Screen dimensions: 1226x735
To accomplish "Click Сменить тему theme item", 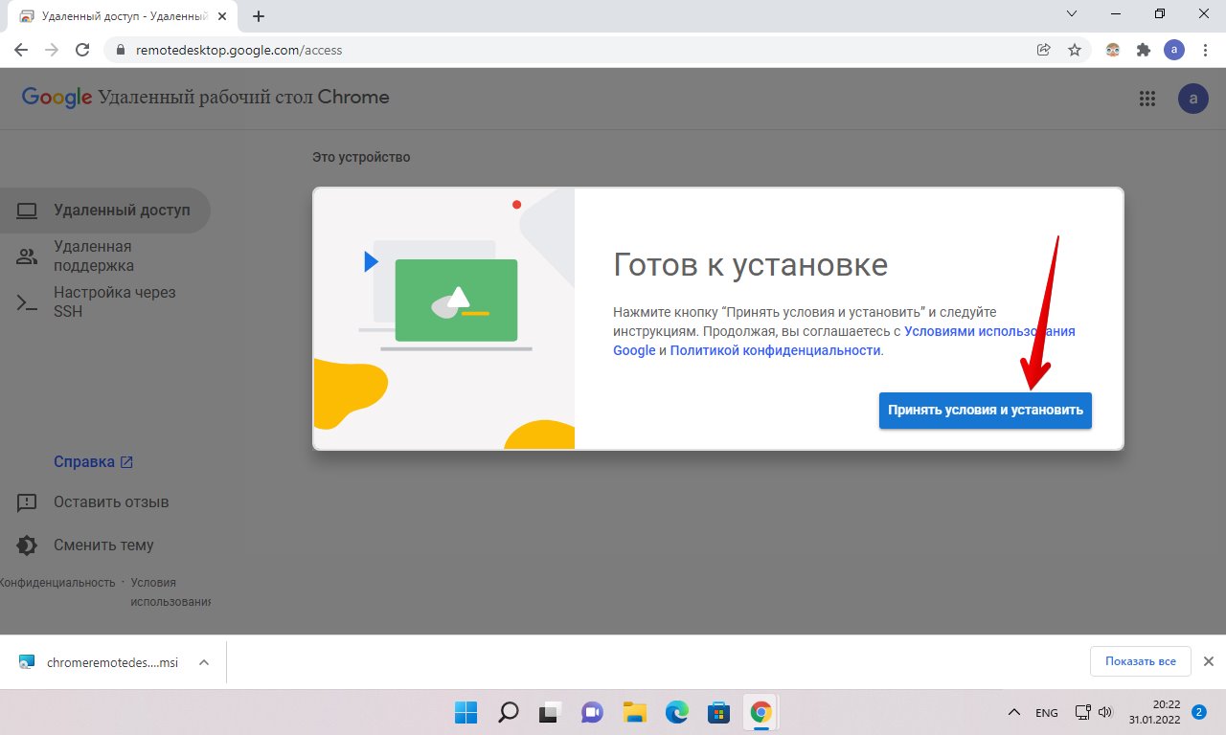I will coord(84,545).
